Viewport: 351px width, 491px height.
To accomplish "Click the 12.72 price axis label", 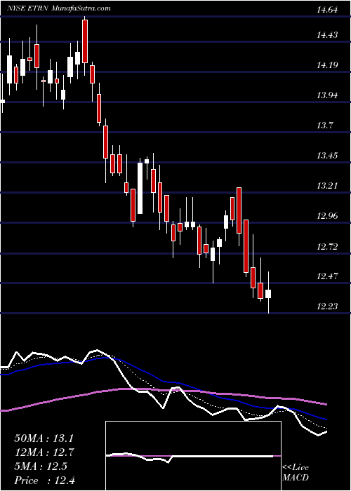I will tap(328, 246).
